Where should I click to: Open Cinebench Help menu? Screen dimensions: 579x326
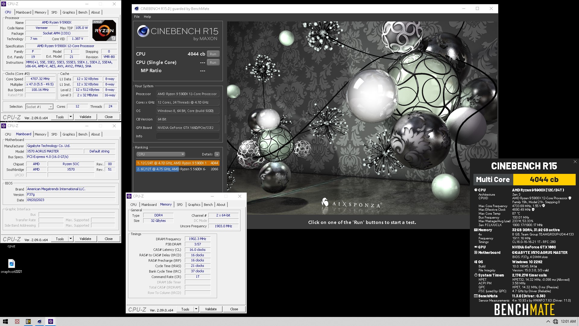(147, 17)
